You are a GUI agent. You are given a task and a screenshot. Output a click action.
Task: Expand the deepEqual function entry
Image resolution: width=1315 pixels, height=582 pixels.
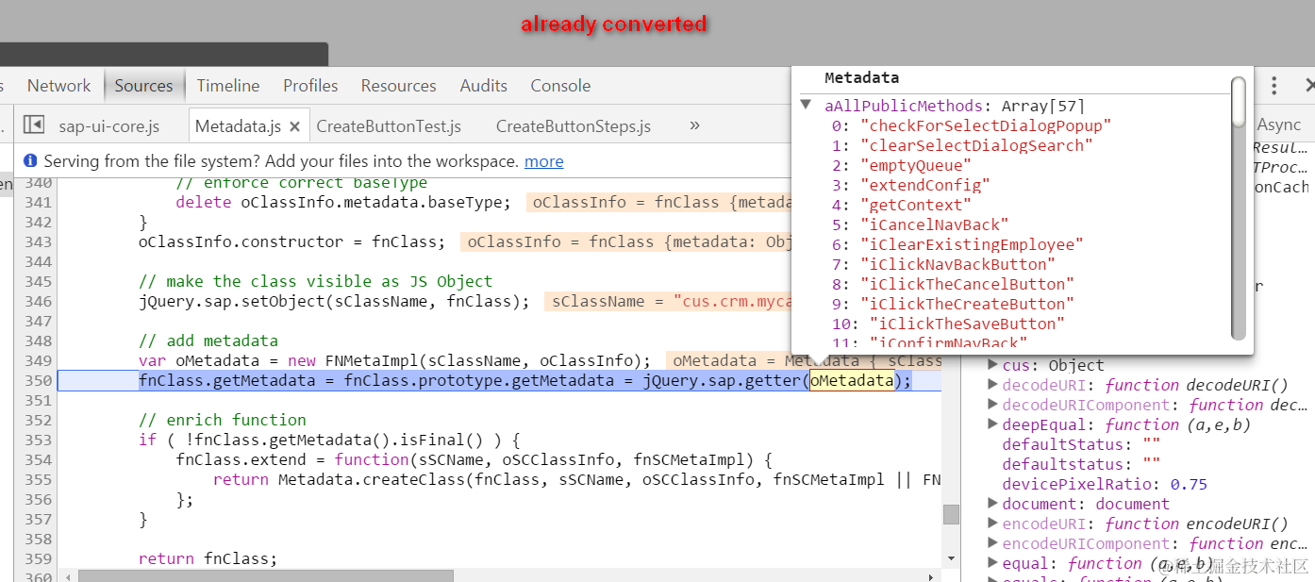pos(993,424)
